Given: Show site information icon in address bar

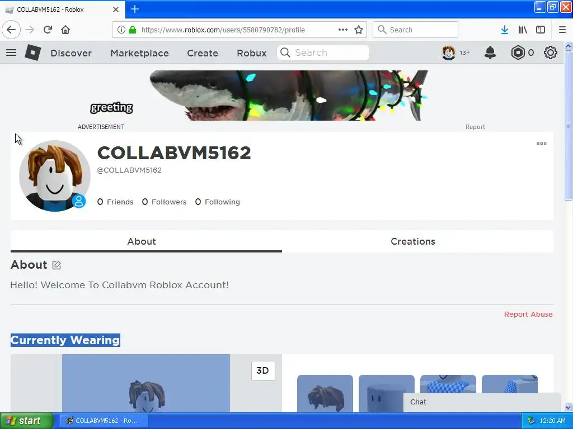Looking at the screenshot, I should [121, 30].
